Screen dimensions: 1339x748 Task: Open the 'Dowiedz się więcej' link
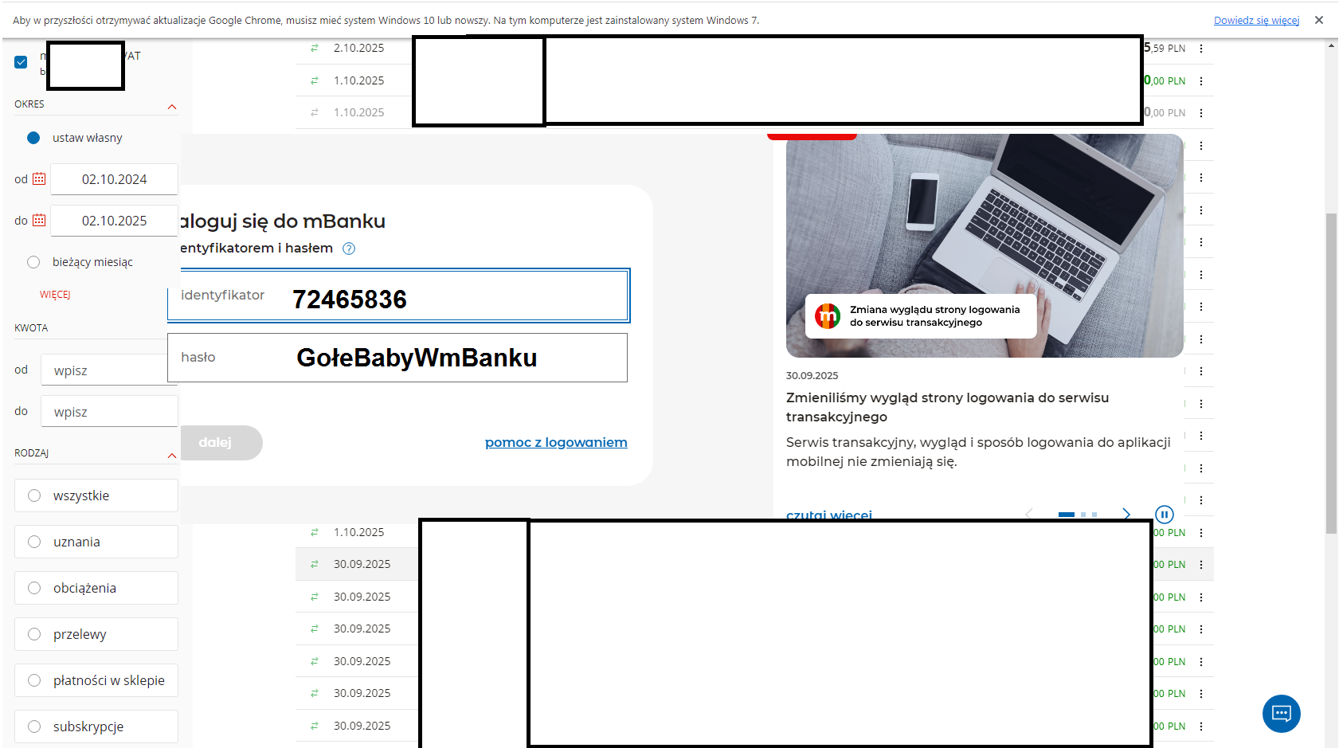tap(1256, 21)
